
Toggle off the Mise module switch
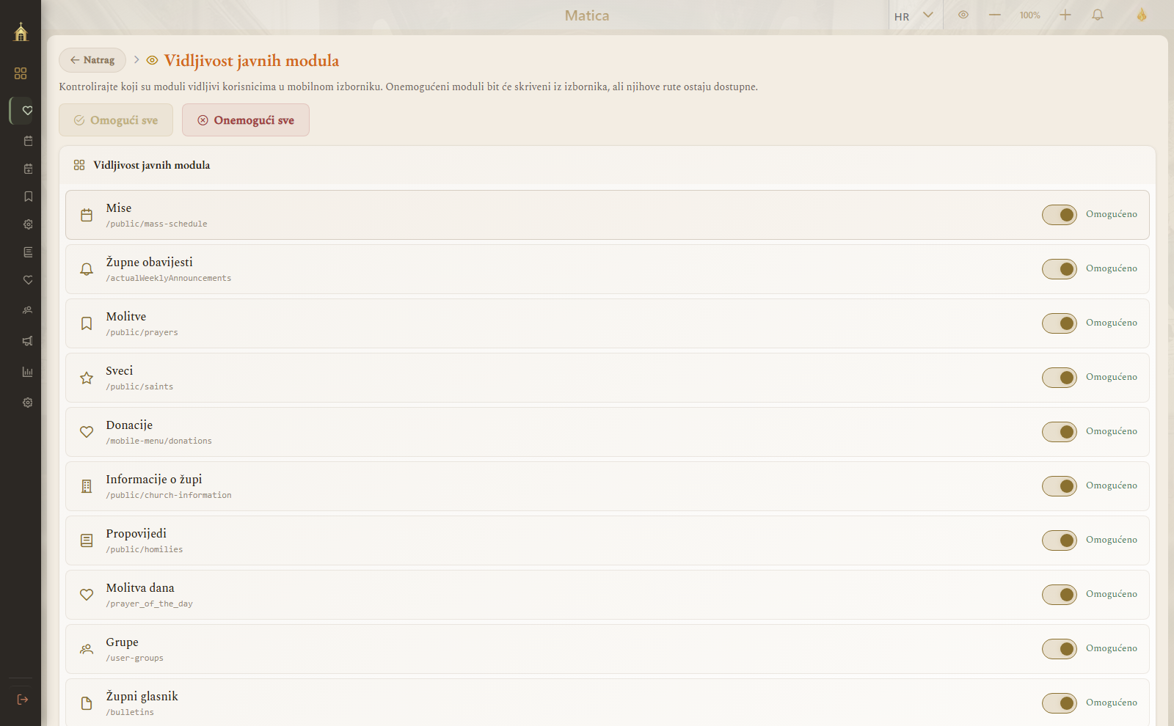point(1060,215)
